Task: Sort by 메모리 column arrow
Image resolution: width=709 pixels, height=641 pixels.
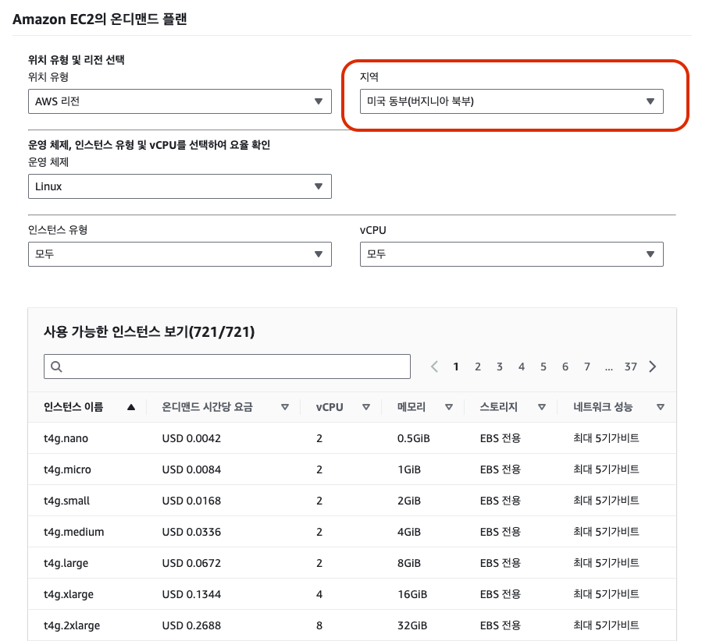Action: point(449,407)
